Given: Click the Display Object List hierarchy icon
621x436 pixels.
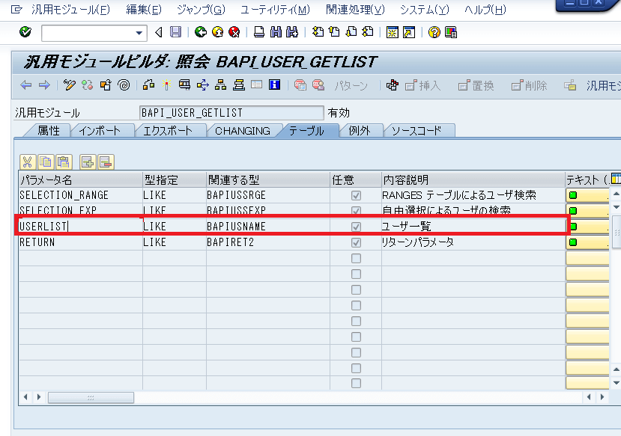Looking at the screenshot, I should tap(220, 85).
